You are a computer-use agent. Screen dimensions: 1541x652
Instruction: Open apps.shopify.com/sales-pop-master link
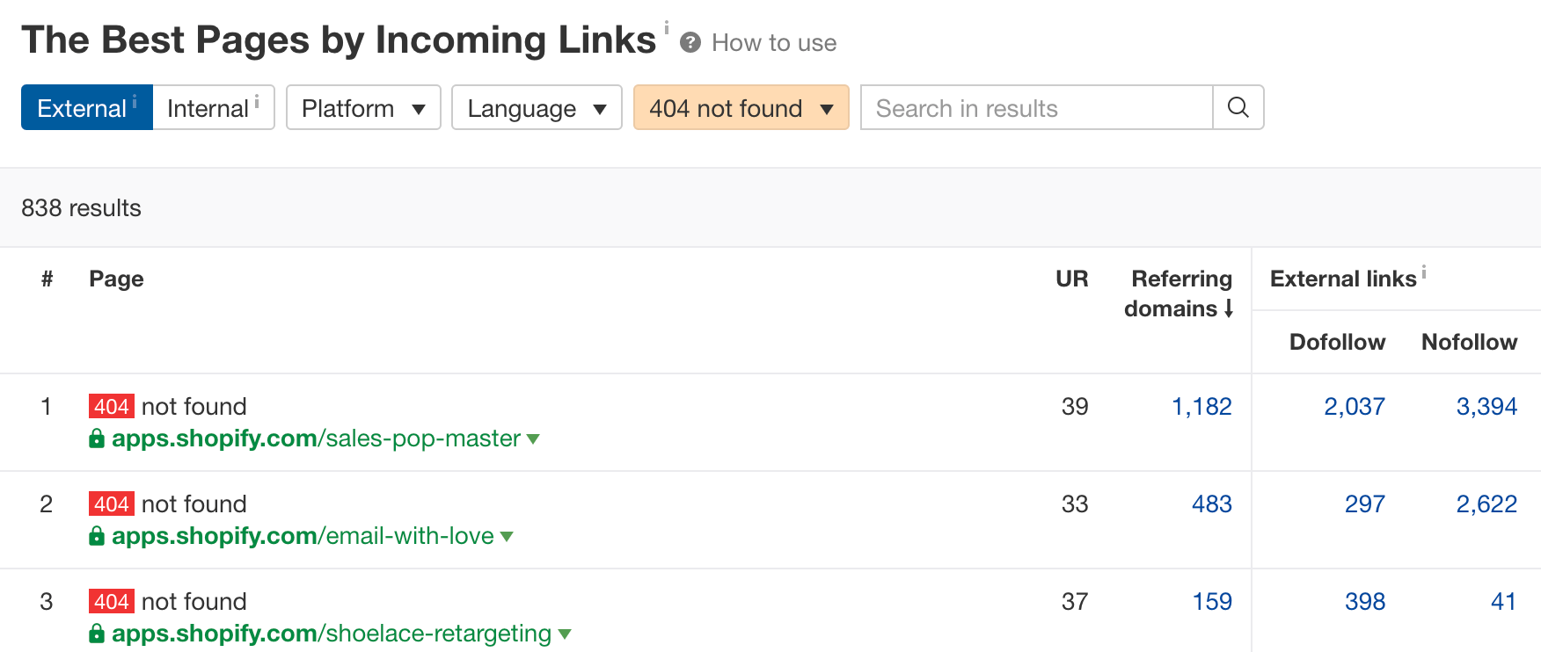[316, 438]
